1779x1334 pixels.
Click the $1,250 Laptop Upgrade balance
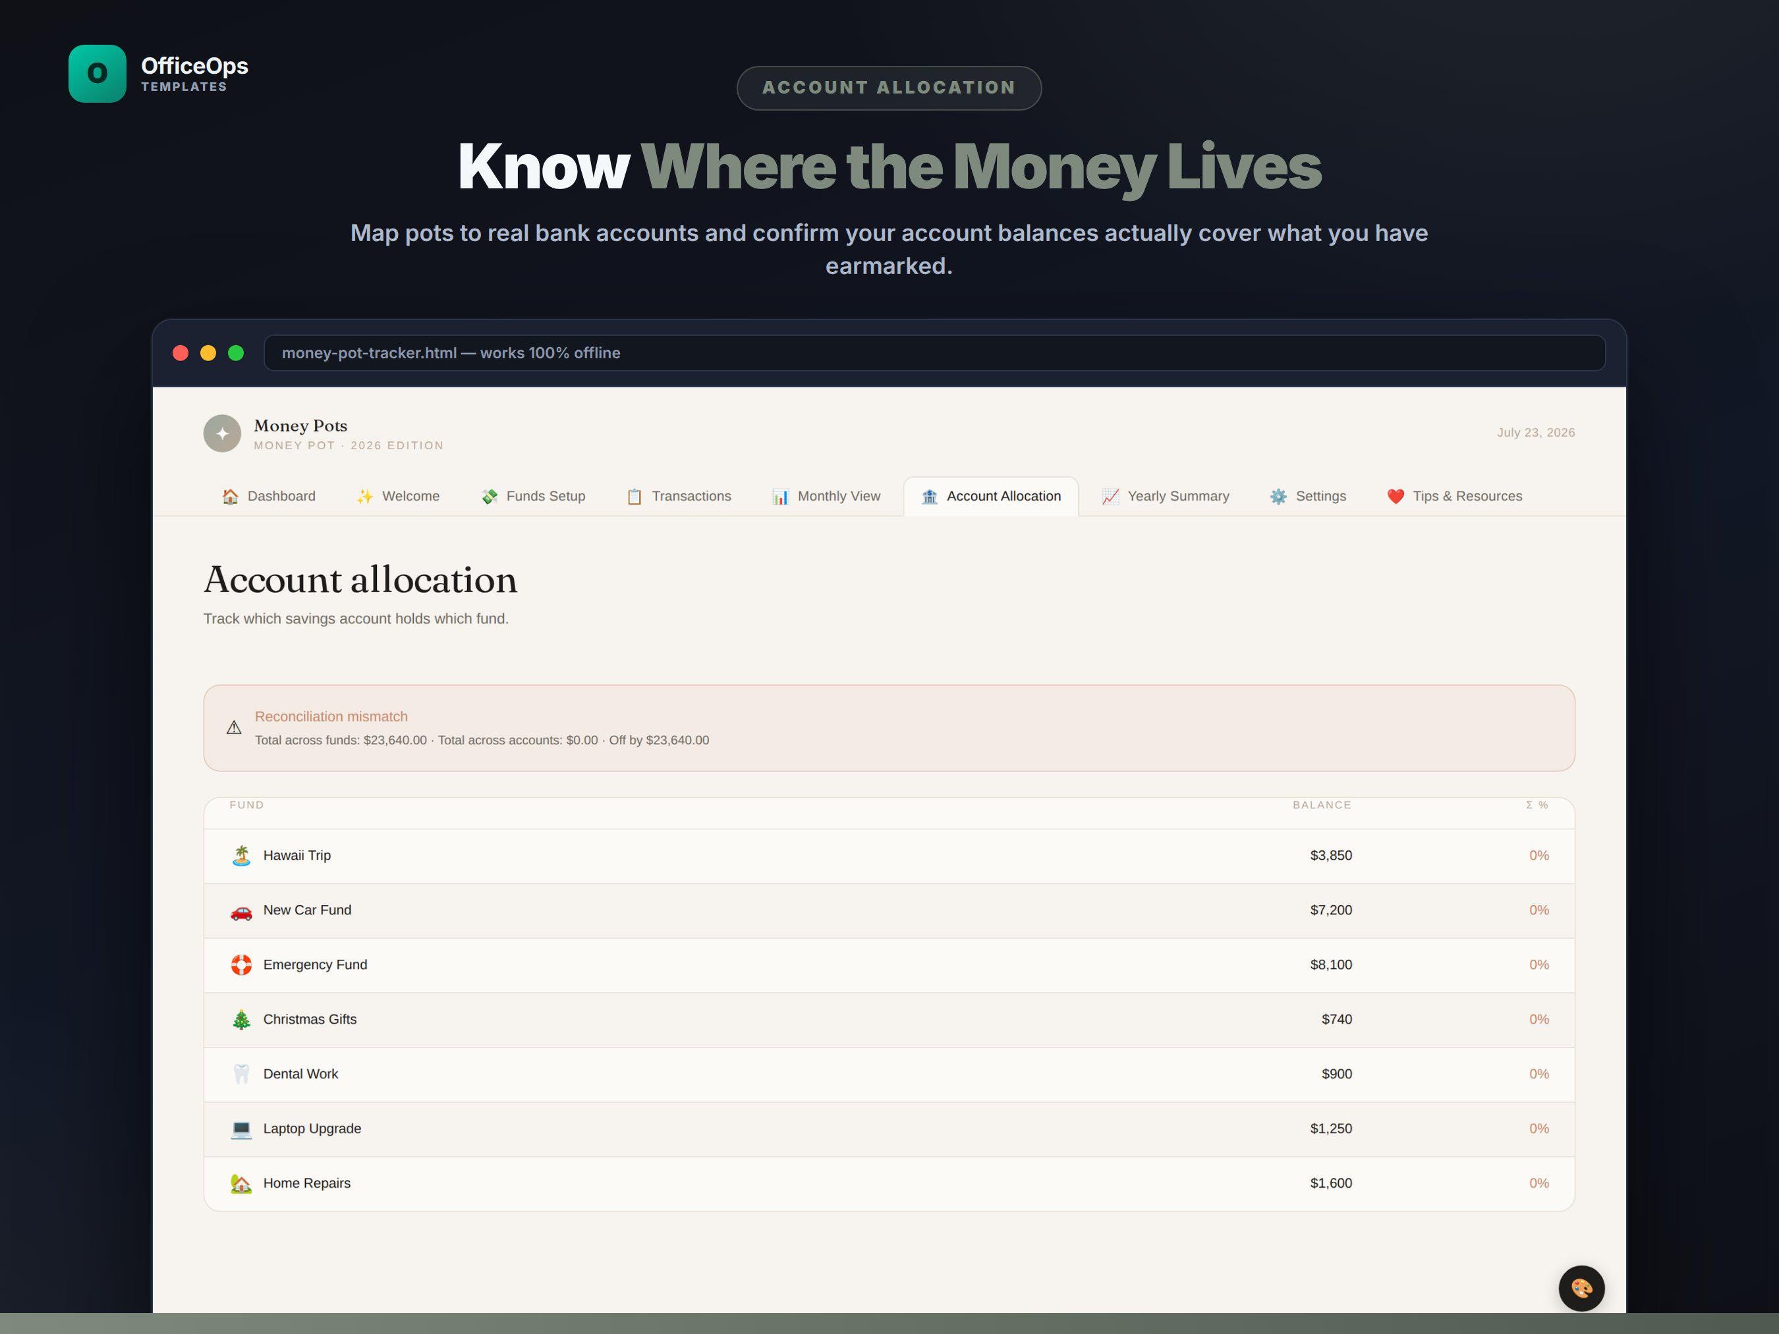1331,1129
